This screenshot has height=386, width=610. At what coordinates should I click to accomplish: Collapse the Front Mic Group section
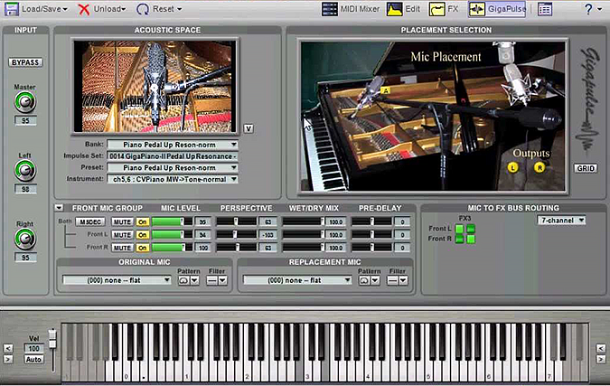click(59, 208)
